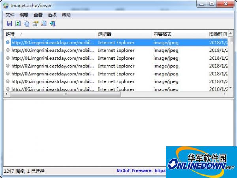The image size is (237, 178).
Task: Select the first http://01.imgmini.eastday.com row
Action: [x=115, y=58]
